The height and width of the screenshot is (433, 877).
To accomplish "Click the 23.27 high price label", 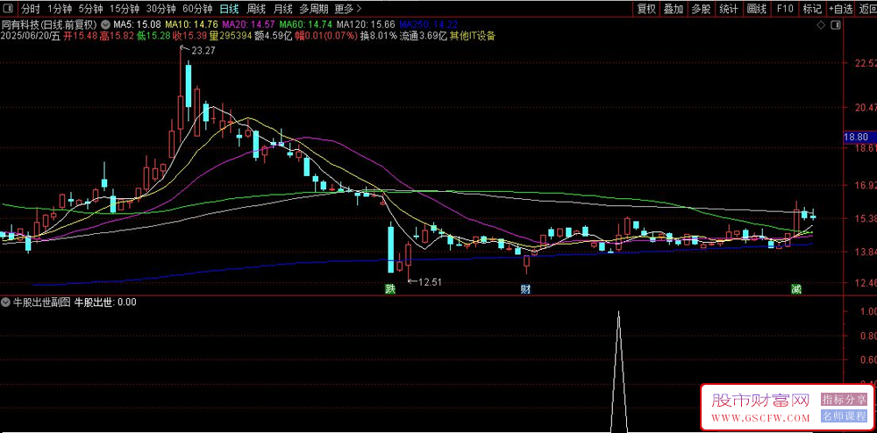I will 203,50.
